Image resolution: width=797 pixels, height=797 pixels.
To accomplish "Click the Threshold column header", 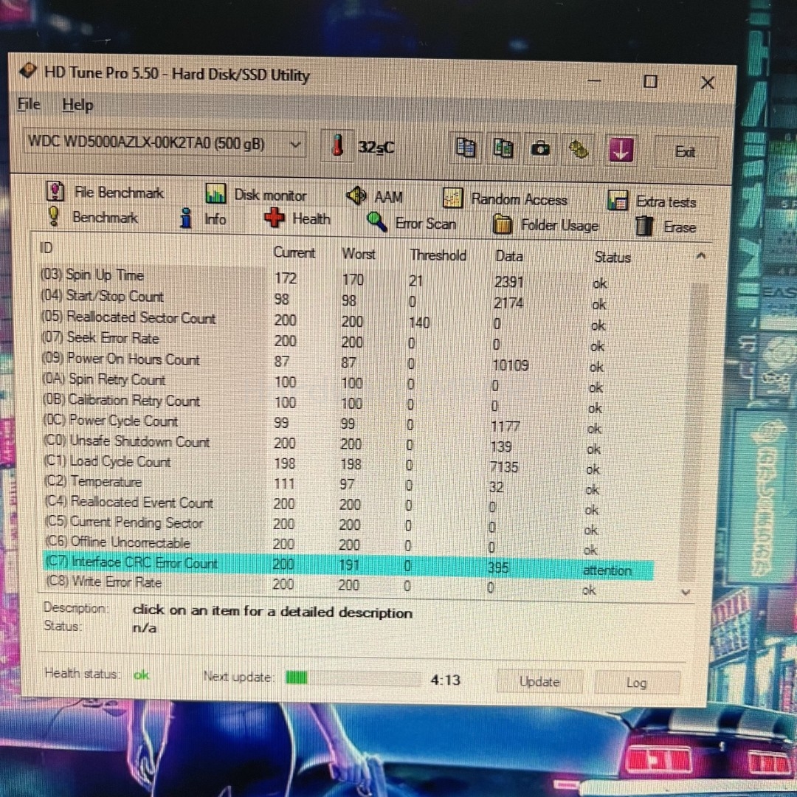I will (x=438, y=255).
